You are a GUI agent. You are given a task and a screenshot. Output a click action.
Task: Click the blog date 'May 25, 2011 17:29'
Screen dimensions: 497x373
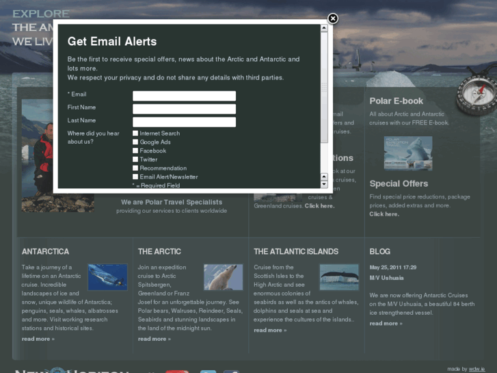click(393, 268)
